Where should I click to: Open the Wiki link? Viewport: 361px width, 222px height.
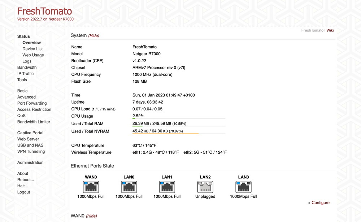pos(330,30)
